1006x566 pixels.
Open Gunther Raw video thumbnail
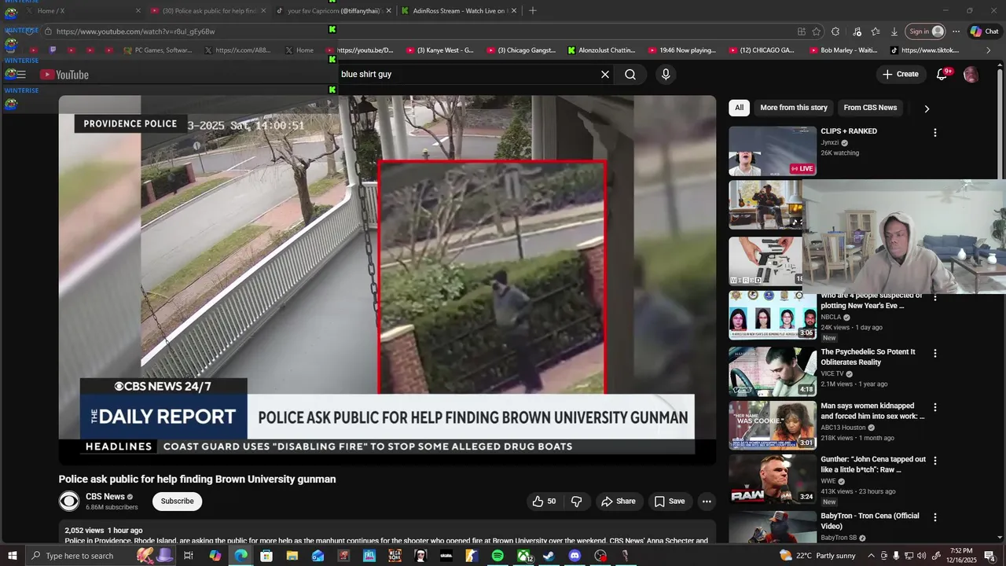click(x=773, y=480)
